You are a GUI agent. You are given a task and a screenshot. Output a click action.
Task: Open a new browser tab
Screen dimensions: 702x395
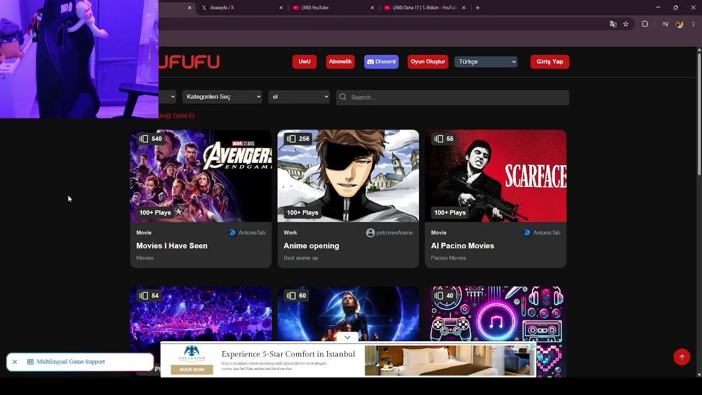477,8
